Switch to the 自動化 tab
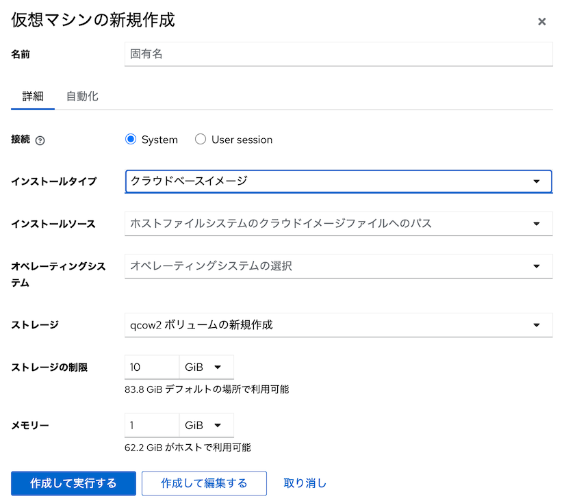This screenshot has height=503, width=566. coord(82,96)
